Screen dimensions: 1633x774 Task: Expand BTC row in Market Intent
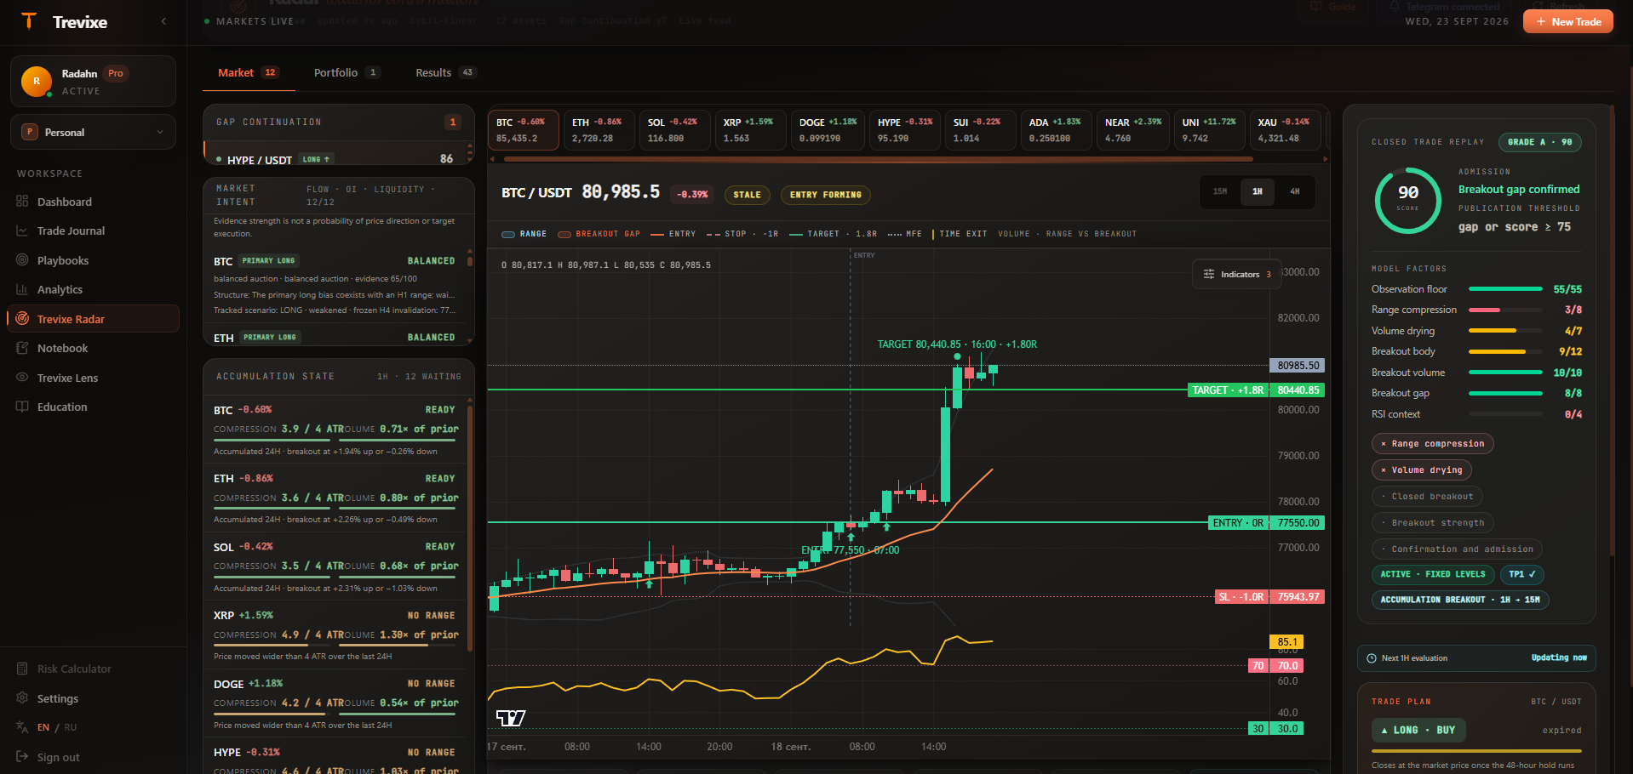[x=335, y=285]
